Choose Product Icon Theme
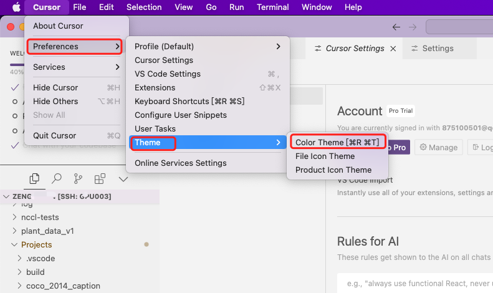This screenshot has height=293, width=493. click(x=338, y=170)
